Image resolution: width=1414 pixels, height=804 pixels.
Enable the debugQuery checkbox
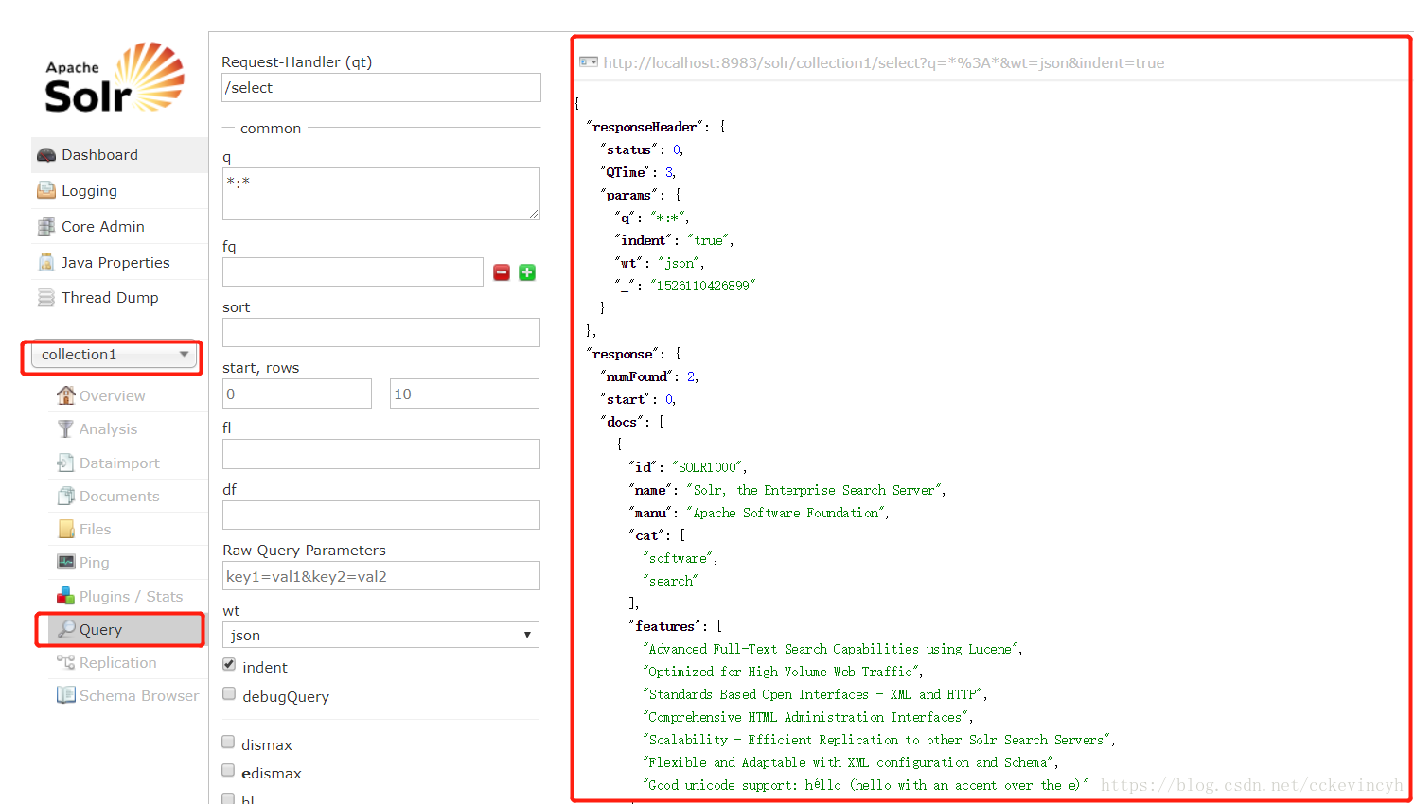tap(229, 694)
